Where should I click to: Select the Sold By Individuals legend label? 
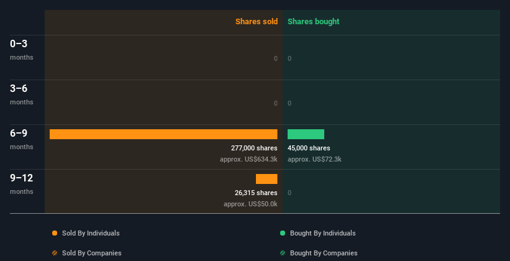(x=91, y=233)
